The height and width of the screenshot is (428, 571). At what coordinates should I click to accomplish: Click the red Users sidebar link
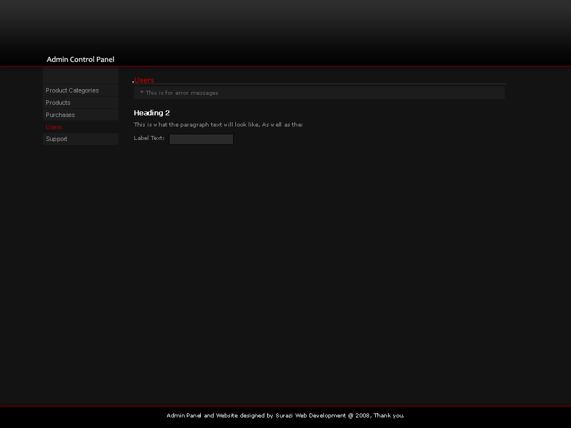click(54, 127)
